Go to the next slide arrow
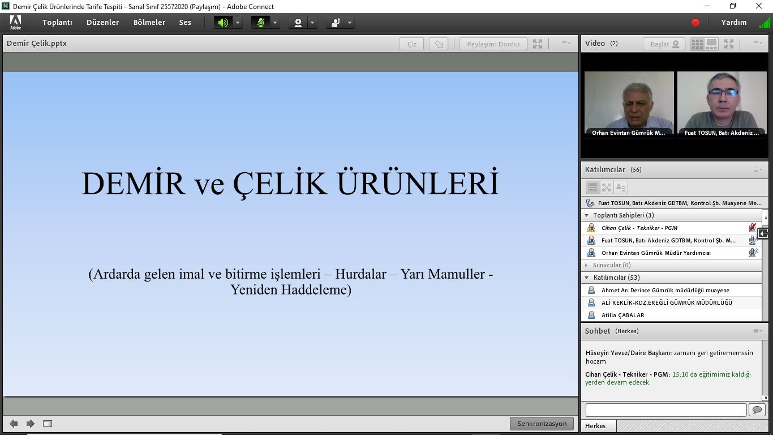The height and width of the screenshot is (435, 773). pyautogui.click(x=31, y=424)
